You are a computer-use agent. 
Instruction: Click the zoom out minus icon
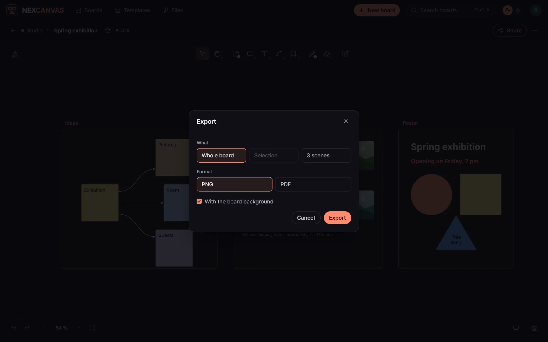click(x=44, y=328)
